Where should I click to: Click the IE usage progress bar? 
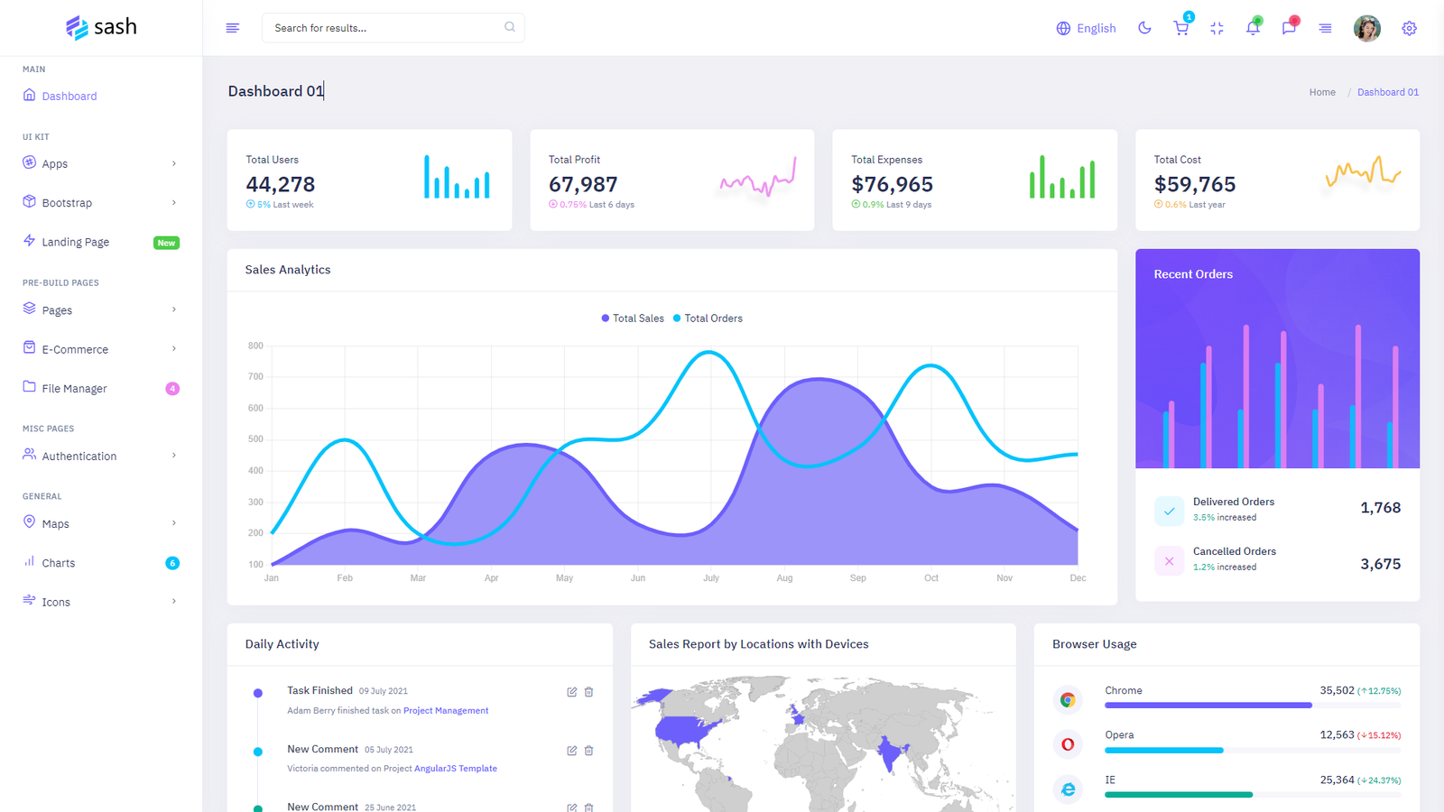click(x=1253, y=795)
